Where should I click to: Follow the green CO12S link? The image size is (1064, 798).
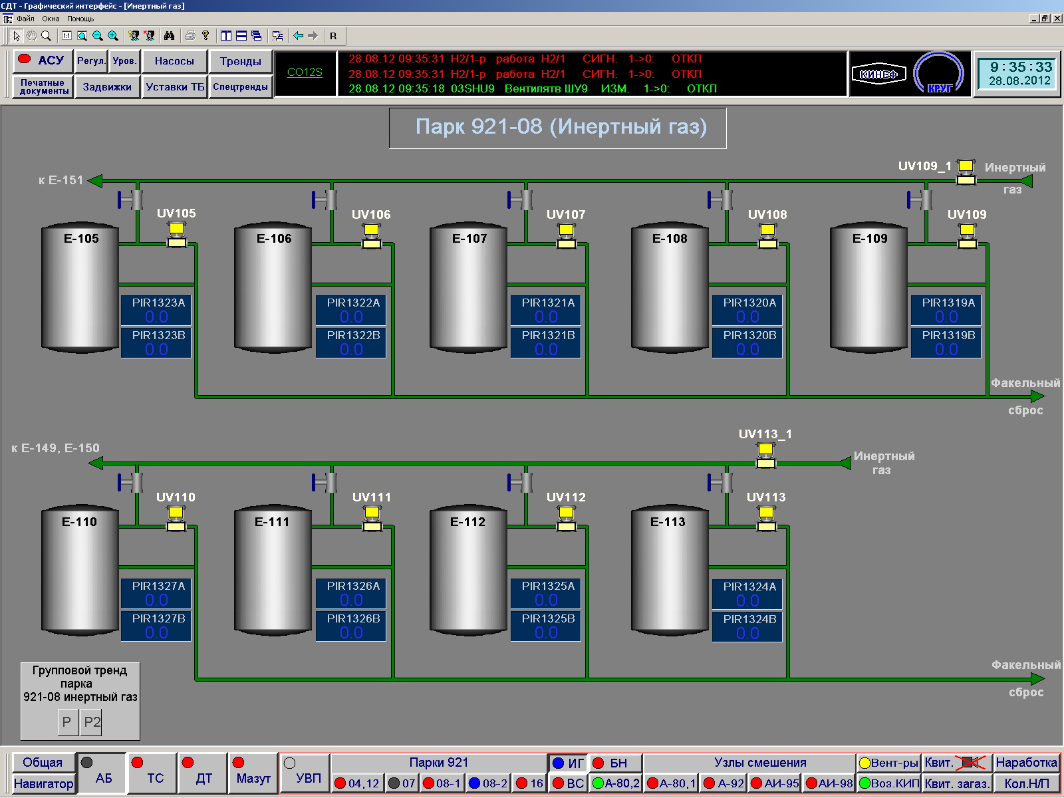pyautogui.click(x=305, y=72)
